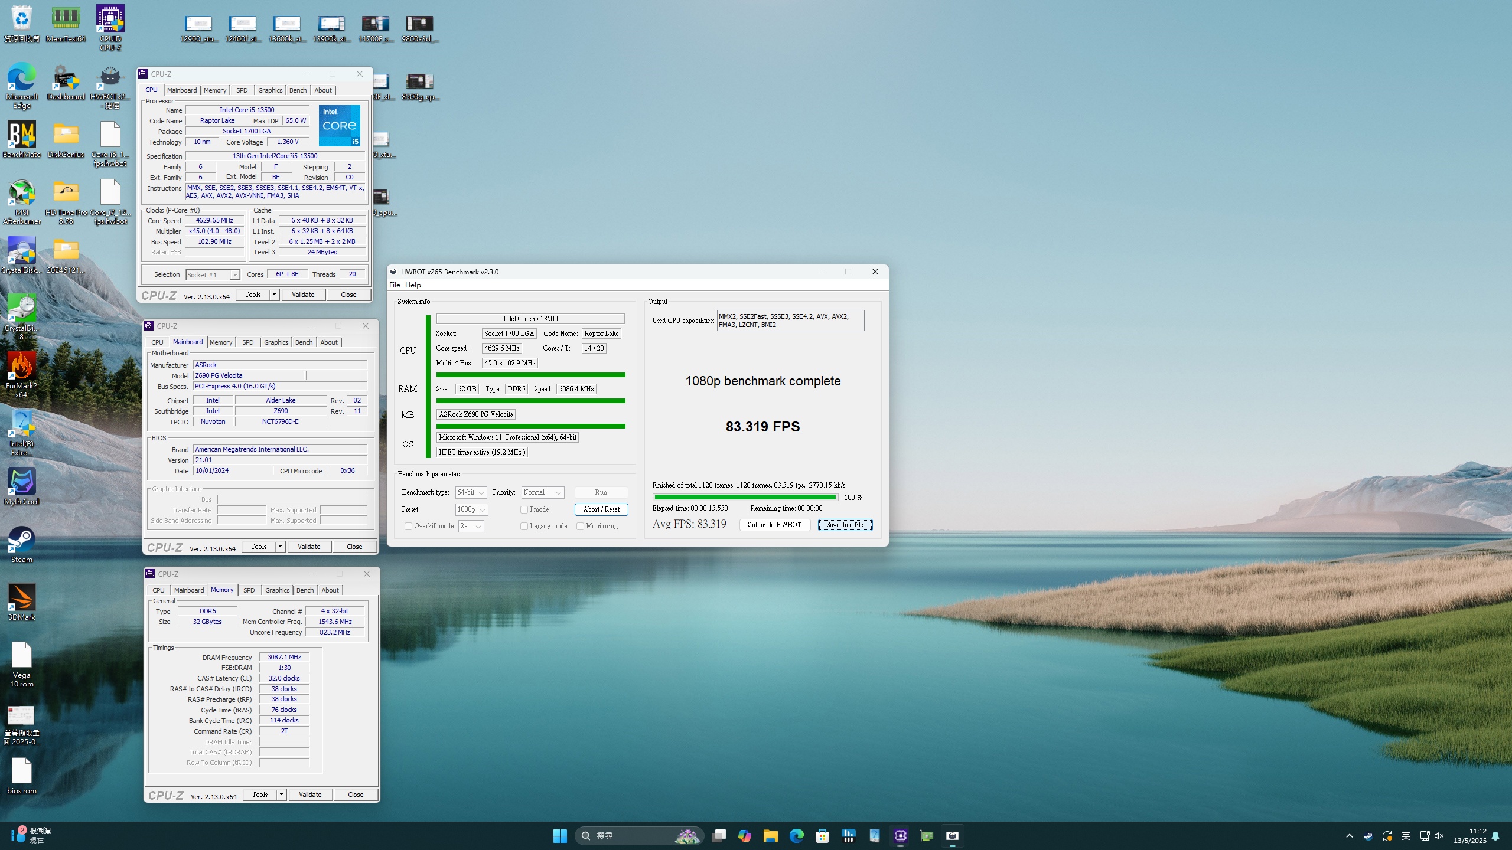
Task: Click Close in the Memory CPU-Z window
Action: [x=356, y=795]
